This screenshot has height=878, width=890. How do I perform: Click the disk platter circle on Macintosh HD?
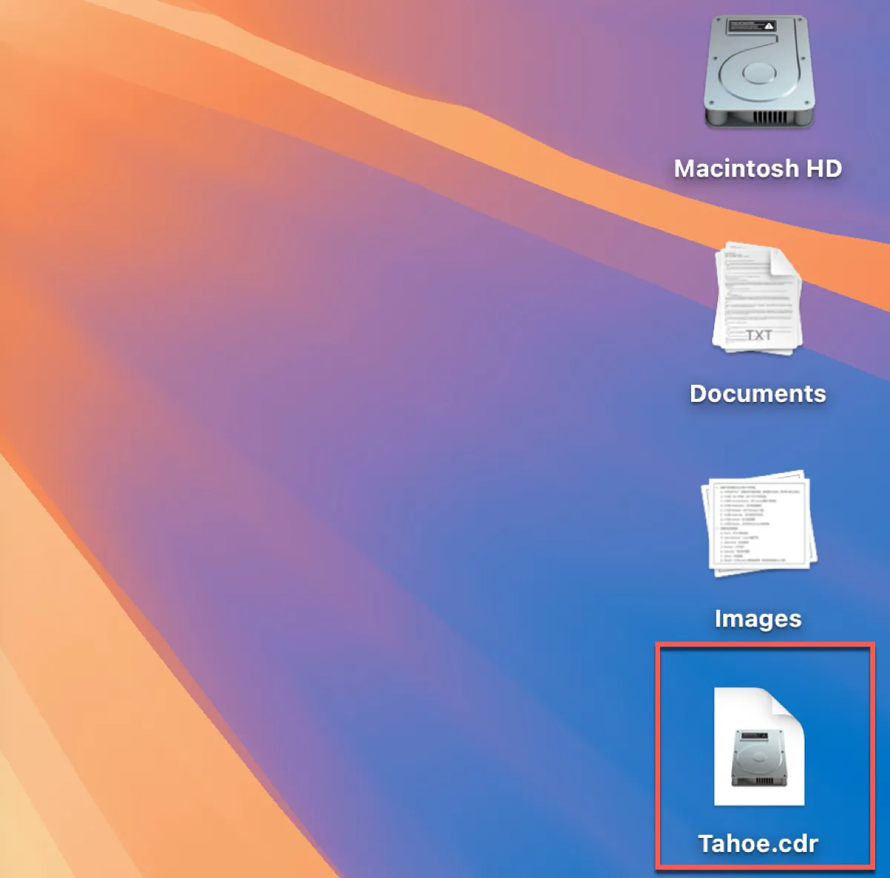(758, 73)
